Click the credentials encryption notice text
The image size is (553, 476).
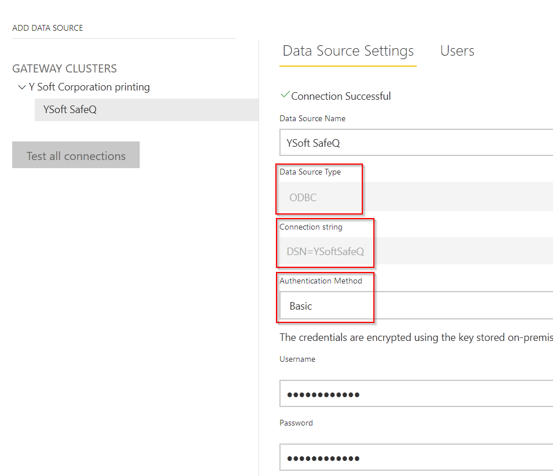[x=416, y=337]
